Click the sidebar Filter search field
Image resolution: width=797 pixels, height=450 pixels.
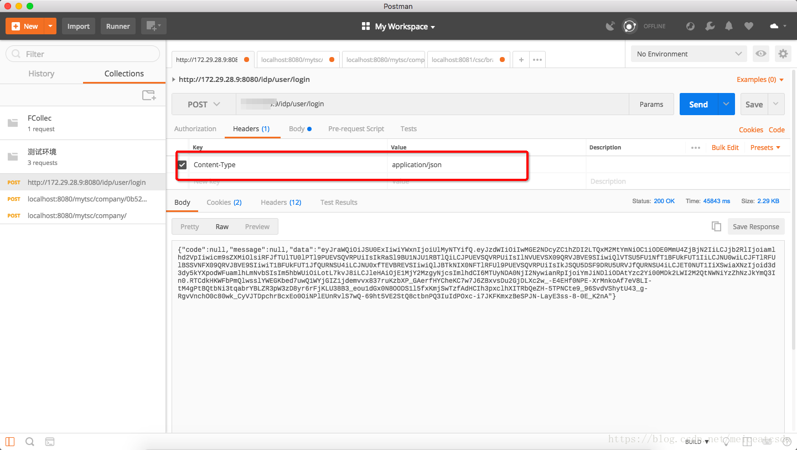coord(83,54)
